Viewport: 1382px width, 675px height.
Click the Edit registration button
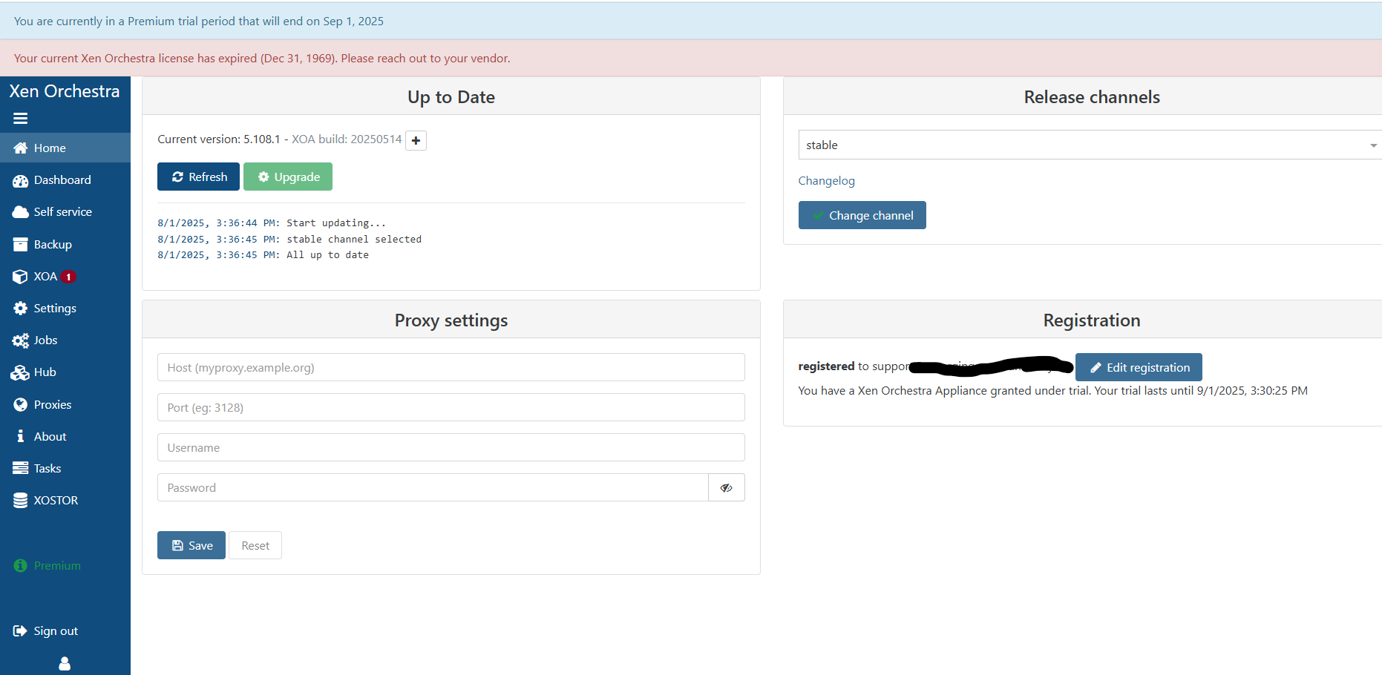1139,367
